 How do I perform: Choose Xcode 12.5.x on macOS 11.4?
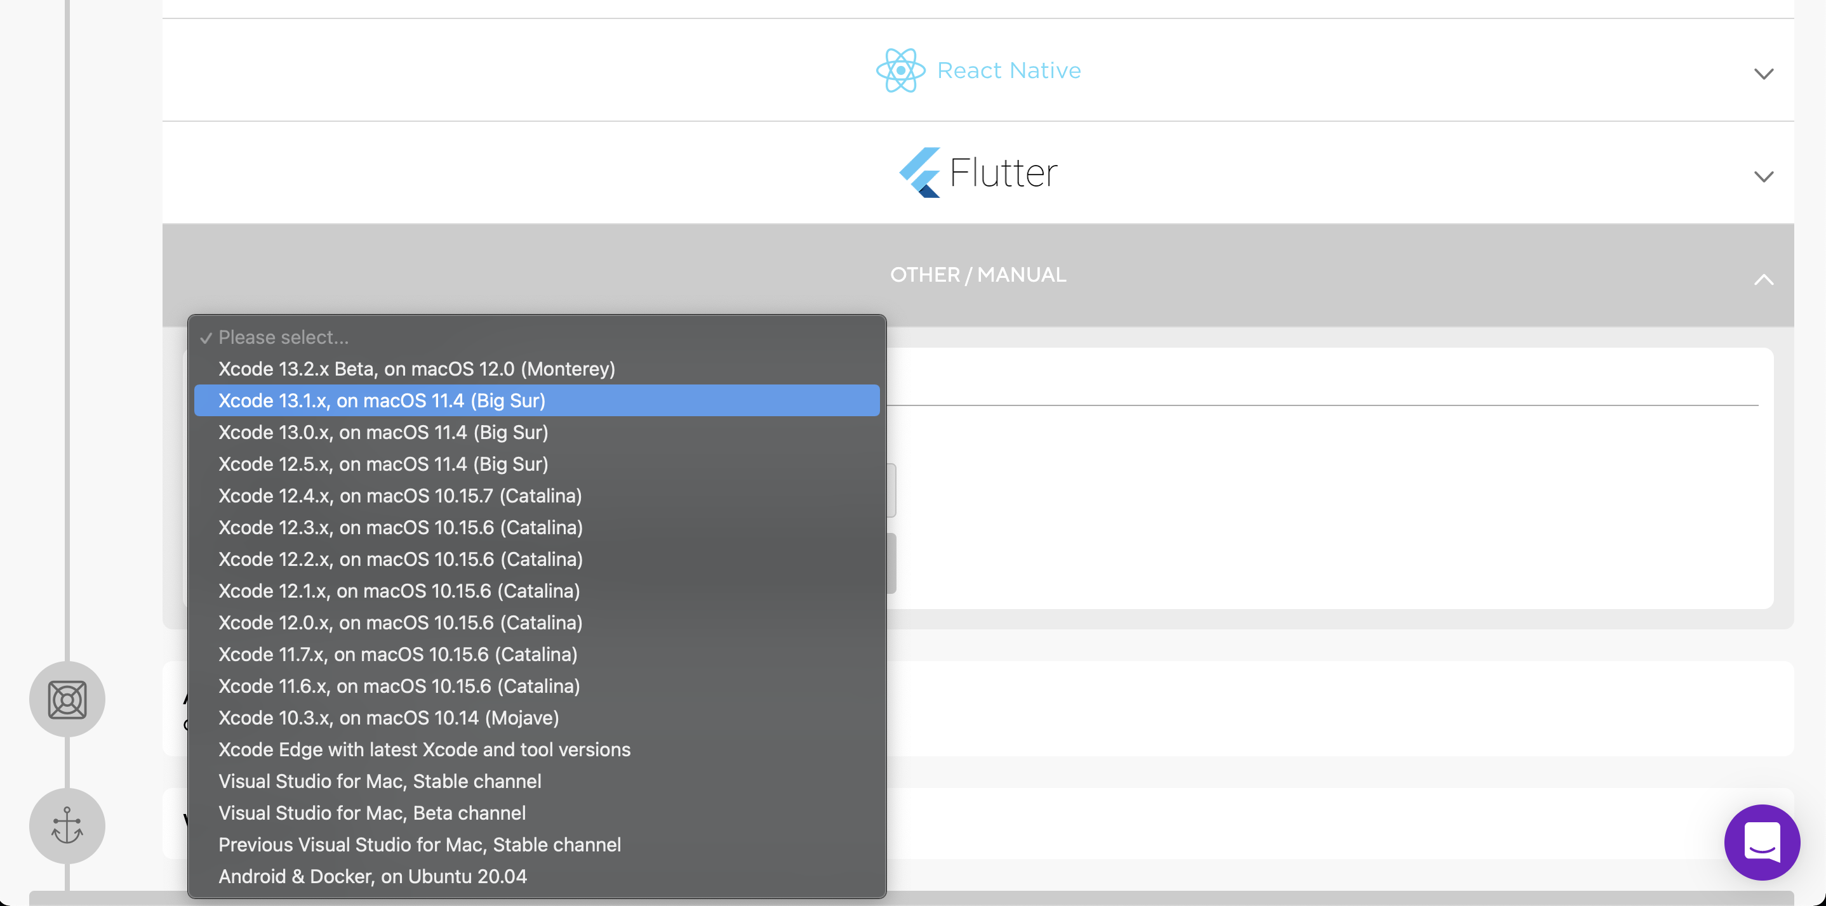click(x=383, y=464)
